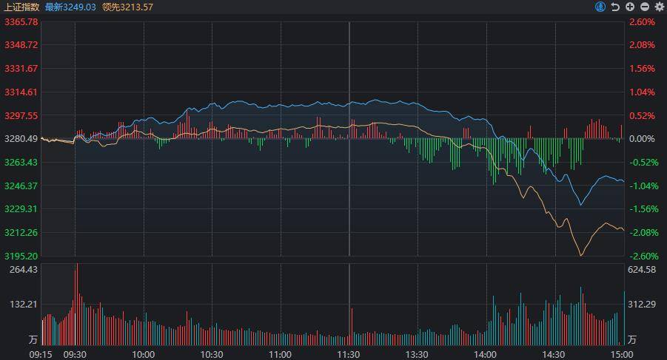Click the 14:30 time axis label
Screen dimensions: 667x360
pyautogui.click(x=554, y=355)
